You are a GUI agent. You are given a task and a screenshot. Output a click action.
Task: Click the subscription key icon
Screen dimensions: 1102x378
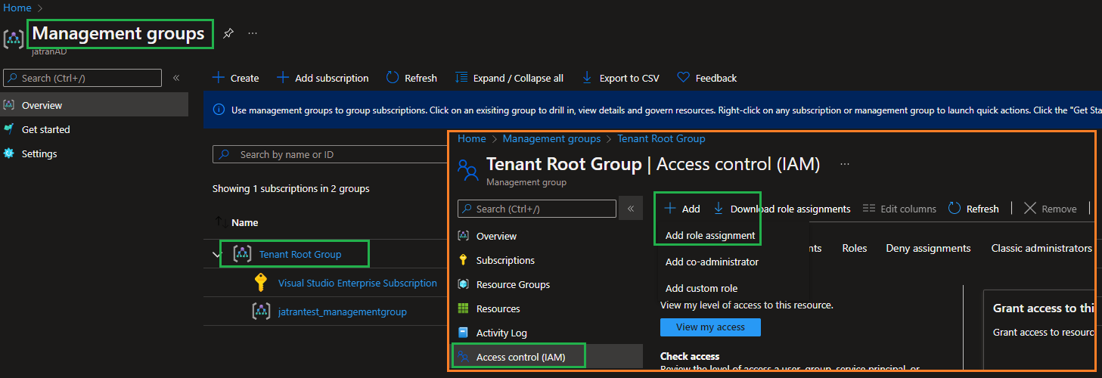pyautogui.click(x=261, y=283)
